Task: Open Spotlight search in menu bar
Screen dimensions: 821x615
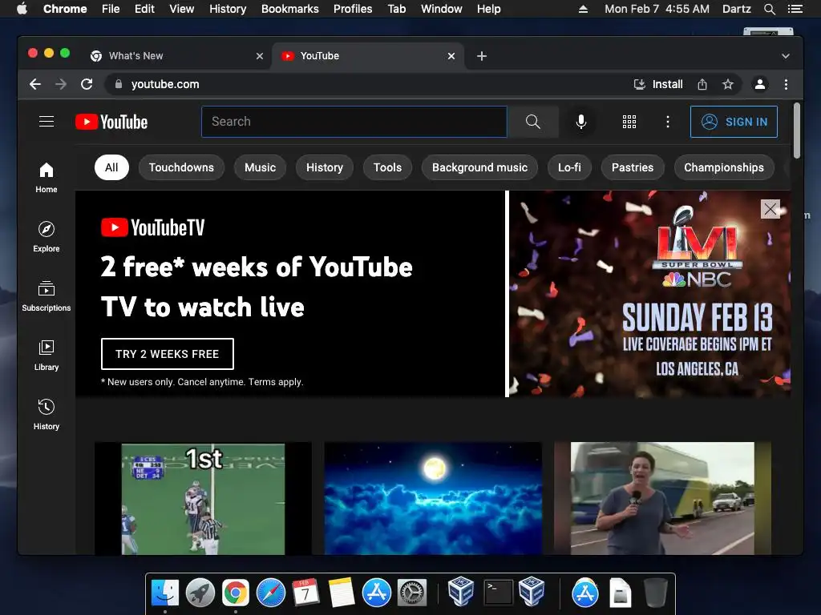Action: coord(769,9)
